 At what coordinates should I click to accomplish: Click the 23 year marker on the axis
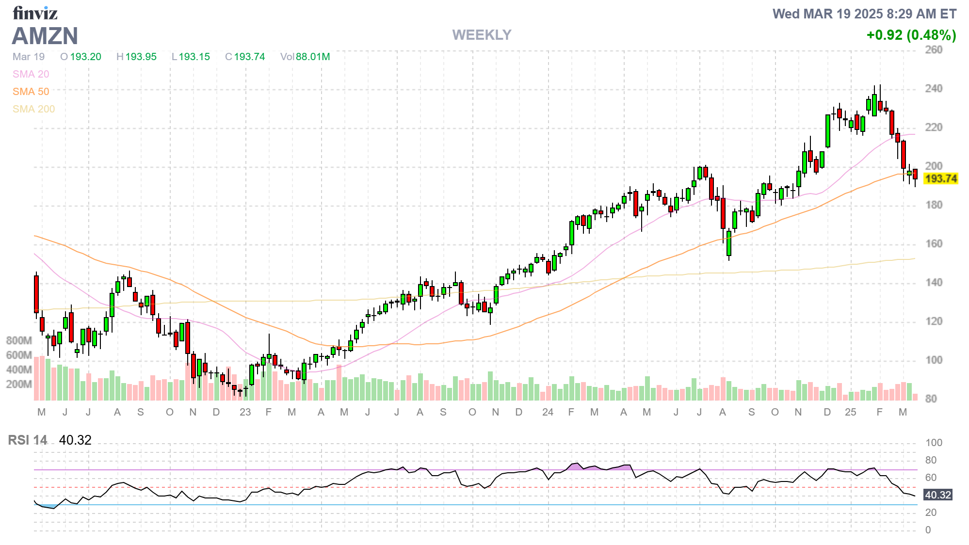[x=245, y=412]
